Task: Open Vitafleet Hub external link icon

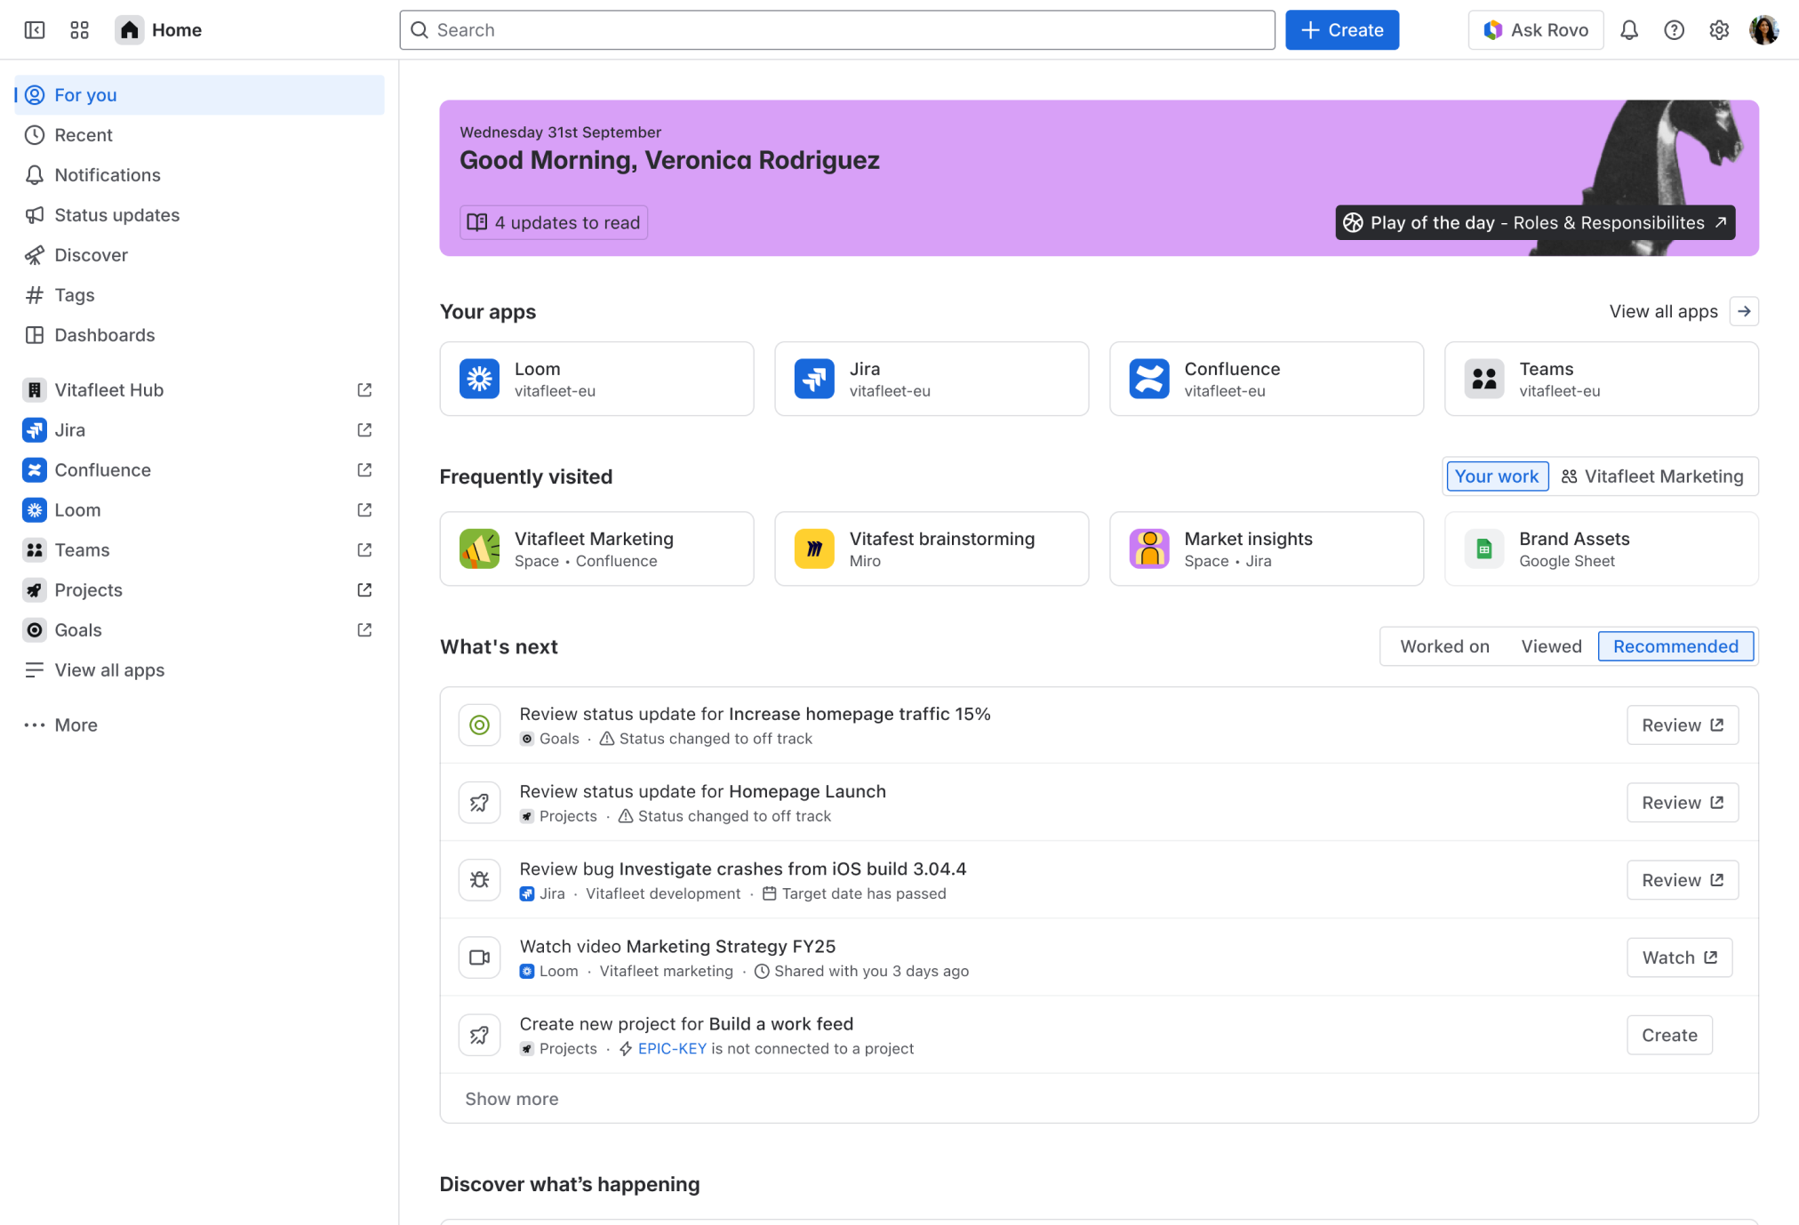Action: [364, 390]
